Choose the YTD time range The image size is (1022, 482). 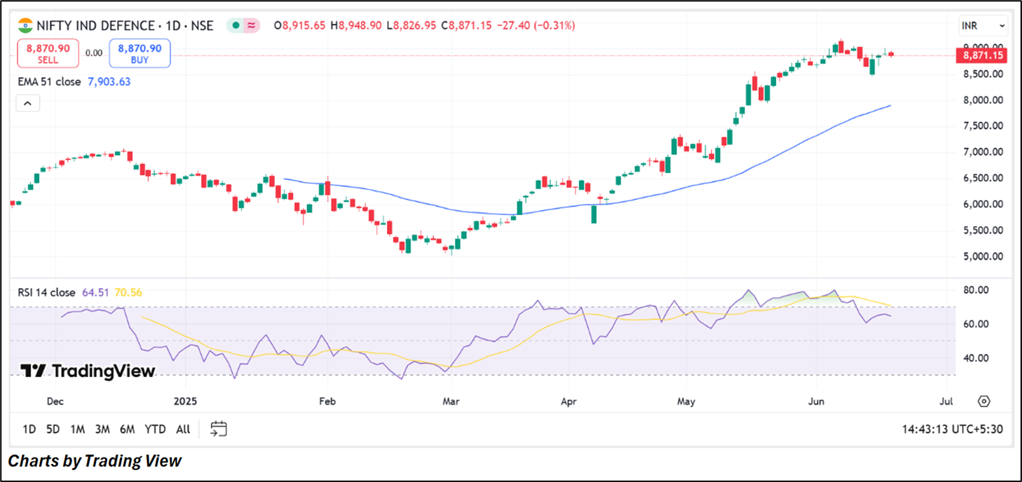tap(155, 429)
